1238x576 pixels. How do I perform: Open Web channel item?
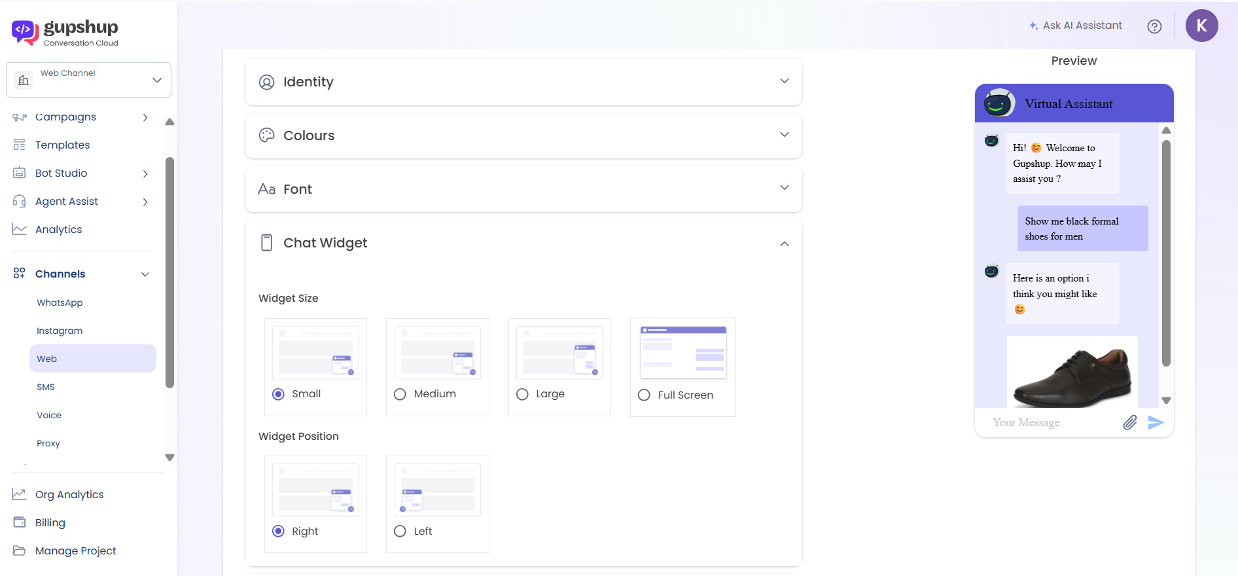[x=92, y=359]
